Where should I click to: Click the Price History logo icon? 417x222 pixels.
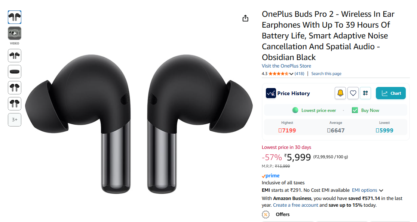pyautogui.click(x=271, y=93)
